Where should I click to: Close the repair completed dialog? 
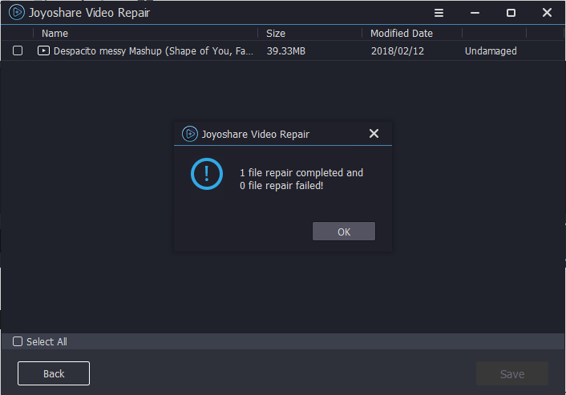(374, 134)
